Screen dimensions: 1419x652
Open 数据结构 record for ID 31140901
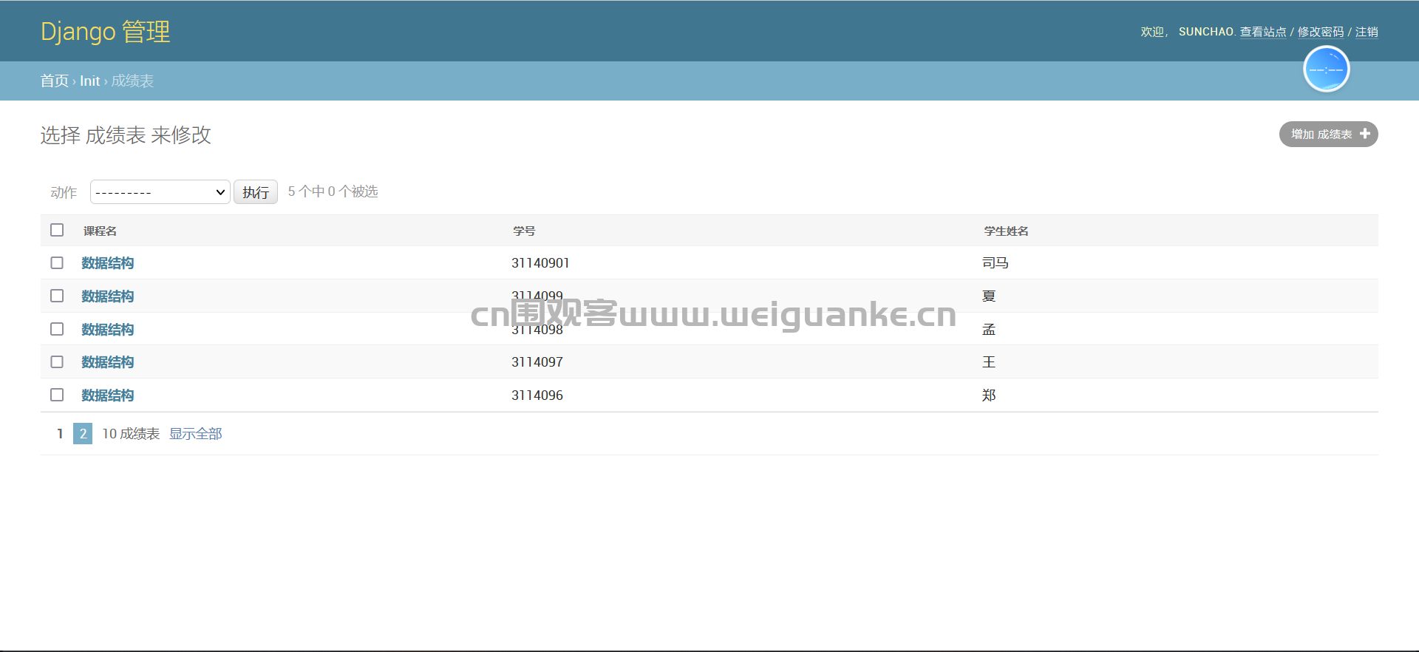coord(108,263)
